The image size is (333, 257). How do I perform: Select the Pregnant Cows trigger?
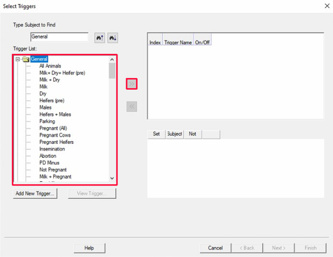(x=55, y=135)
